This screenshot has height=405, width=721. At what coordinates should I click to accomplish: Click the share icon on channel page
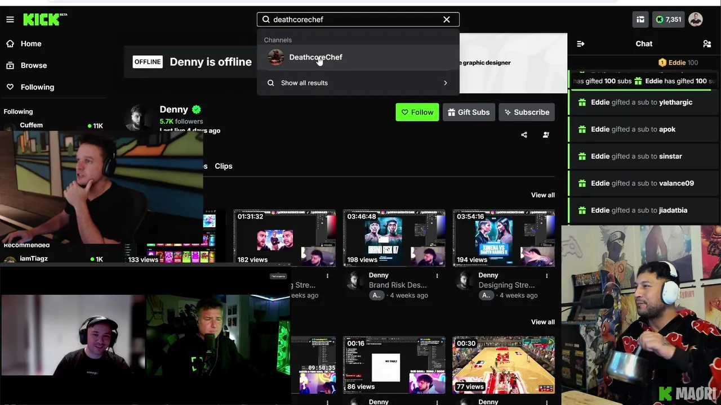click(524, 135)
